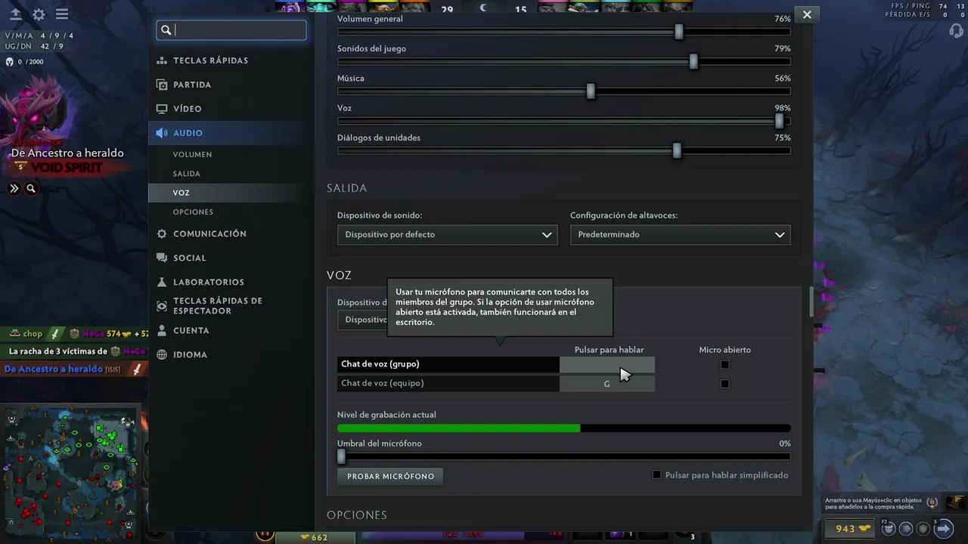Enable Micro abierto for Chat de voz (grupo)

click(724, 364)
